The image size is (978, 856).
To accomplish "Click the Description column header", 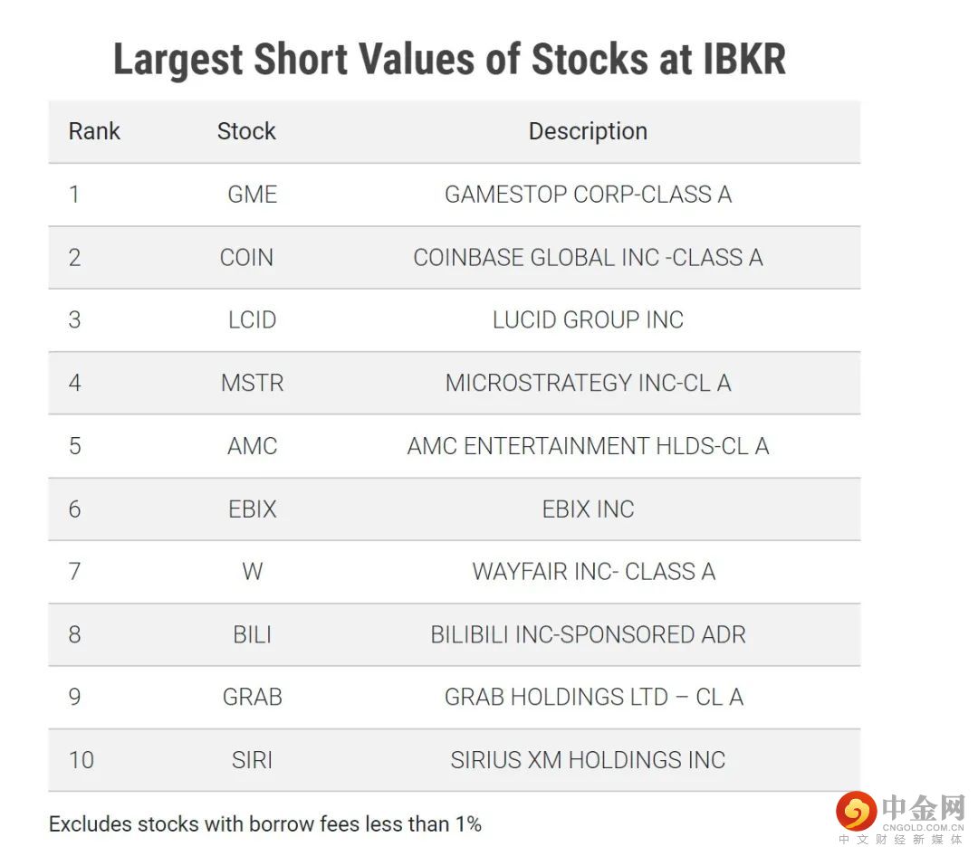I will 588,131.
